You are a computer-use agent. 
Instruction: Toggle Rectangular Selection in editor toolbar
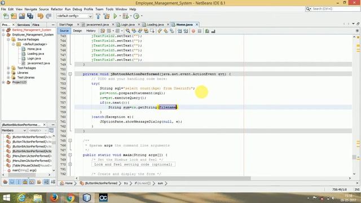(x=152, y=31)
